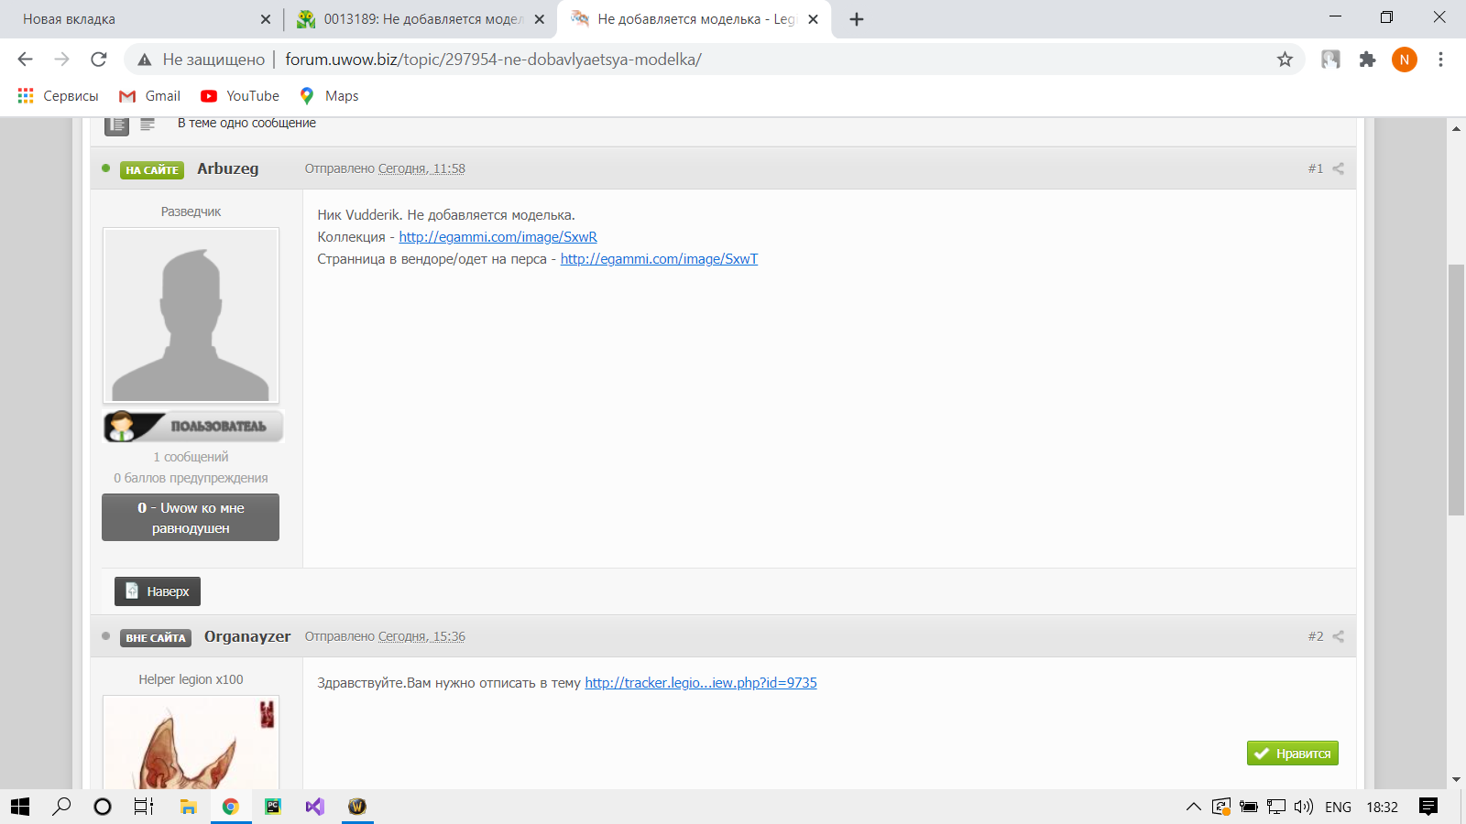Bookmark page with the star icon
The image size is (1466, 824).
point(1285,60)
